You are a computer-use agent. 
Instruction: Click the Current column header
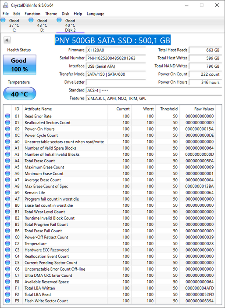coord(119,109)
